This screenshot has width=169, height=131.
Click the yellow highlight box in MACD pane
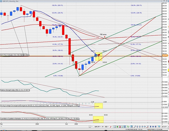tap(98, 106)
